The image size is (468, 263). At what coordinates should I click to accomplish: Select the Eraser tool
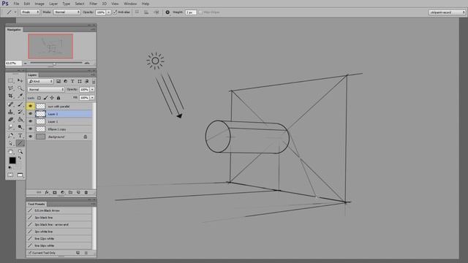(x=11, y=120)
